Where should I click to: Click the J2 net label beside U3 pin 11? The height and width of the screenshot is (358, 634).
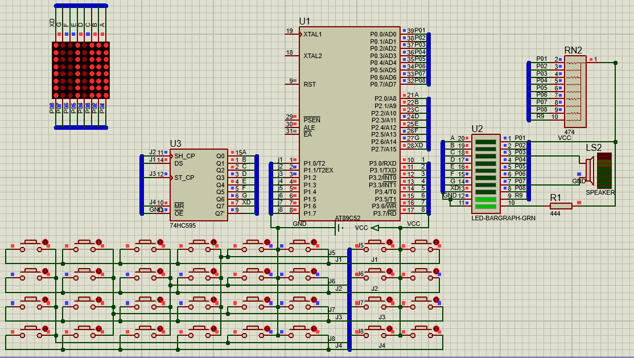pyautogui.click(x=153, y=152)
